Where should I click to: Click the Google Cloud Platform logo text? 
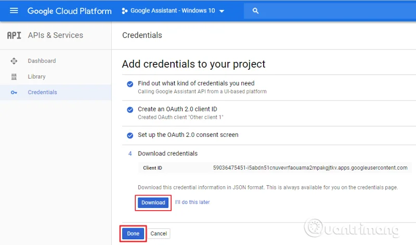(x=70, y=11)
